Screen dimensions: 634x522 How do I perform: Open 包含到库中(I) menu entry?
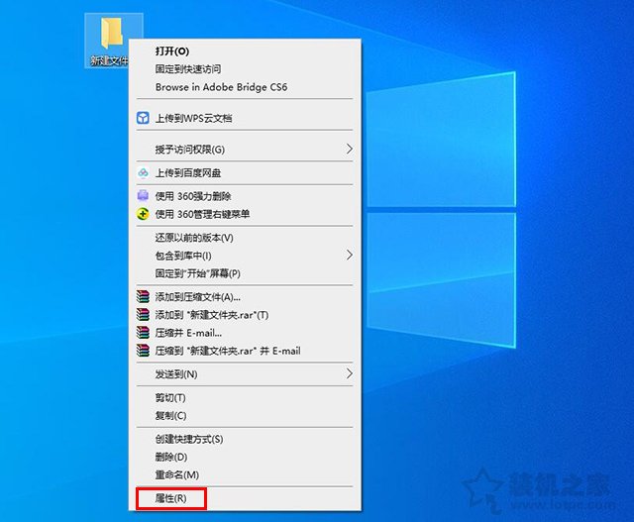[245, 256]
